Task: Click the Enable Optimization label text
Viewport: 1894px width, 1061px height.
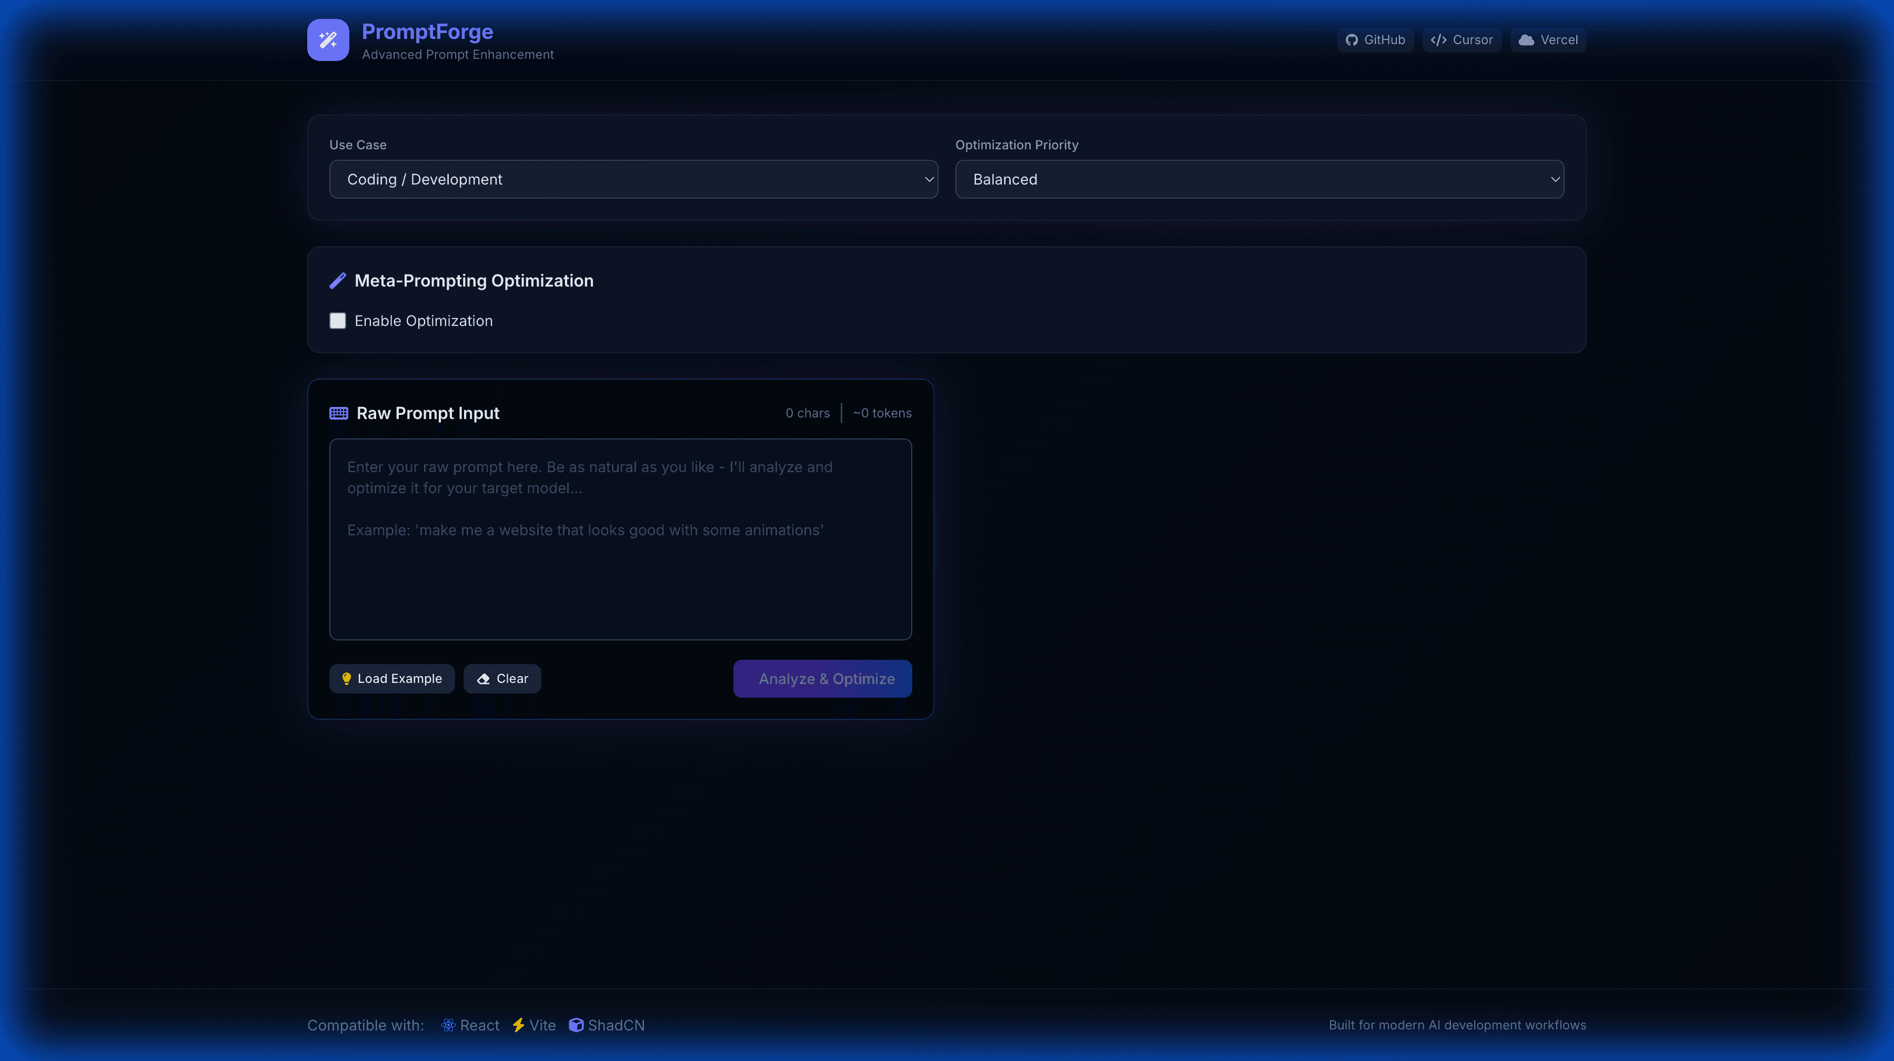Action: (x=424, y=321)
